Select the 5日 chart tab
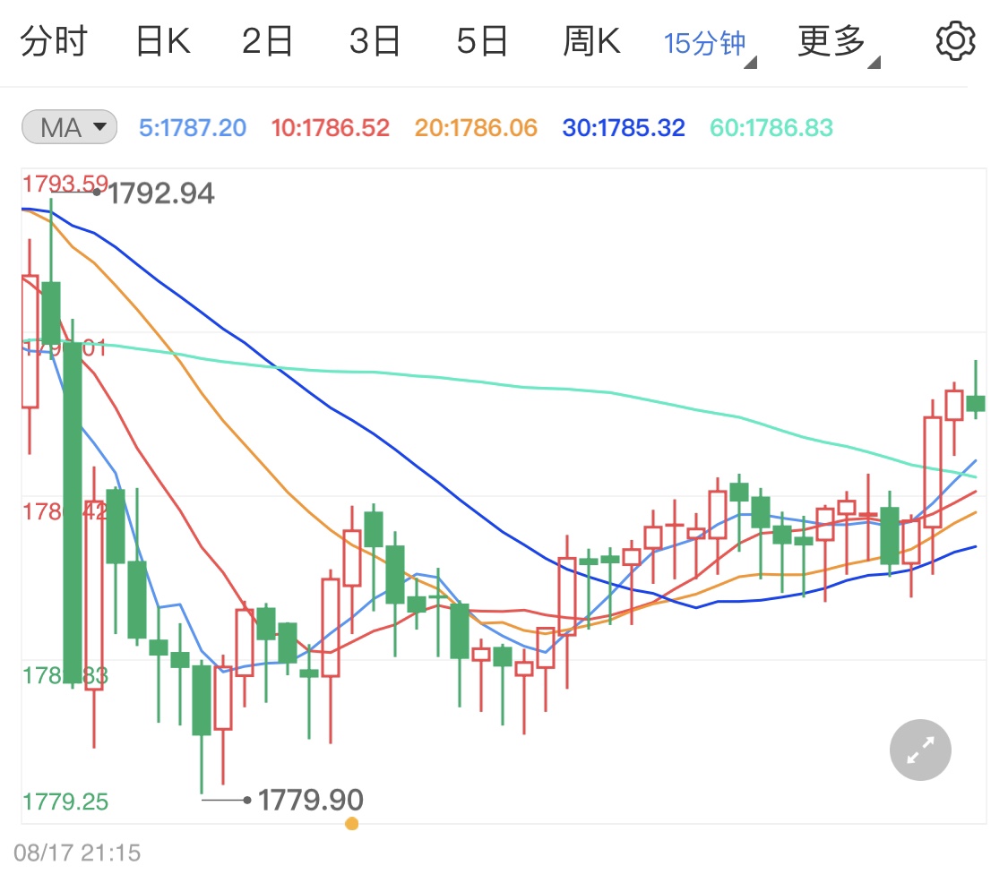Image resolution: width=1008 pixels, height=883 pixels. coord(482,41)
